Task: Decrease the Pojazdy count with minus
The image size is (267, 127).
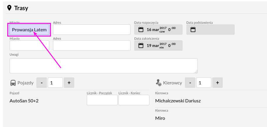Action: tap(42, 83)
